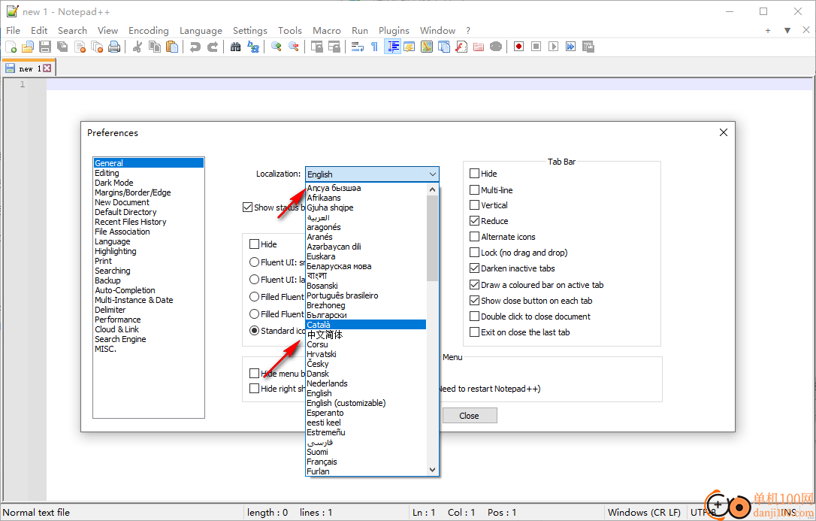Choose Afrikaans in the language list
816x521 pixels.
click(366, 198)
